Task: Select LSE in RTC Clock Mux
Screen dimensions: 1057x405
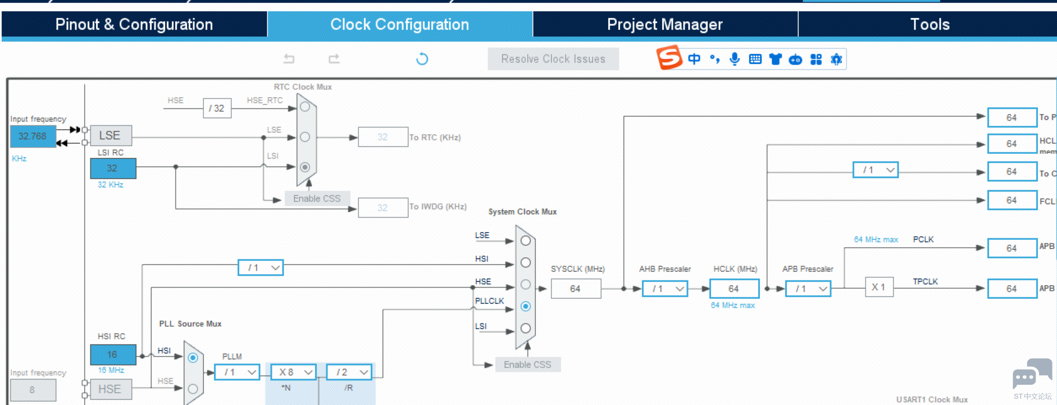Action: click(x=305, y=137)
